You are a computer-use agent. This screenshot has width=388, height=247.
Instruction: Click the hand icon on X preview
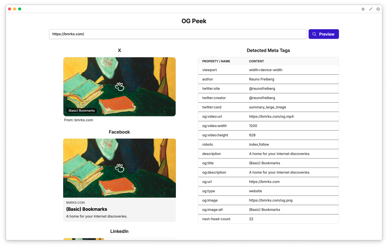tap(120, 87)
